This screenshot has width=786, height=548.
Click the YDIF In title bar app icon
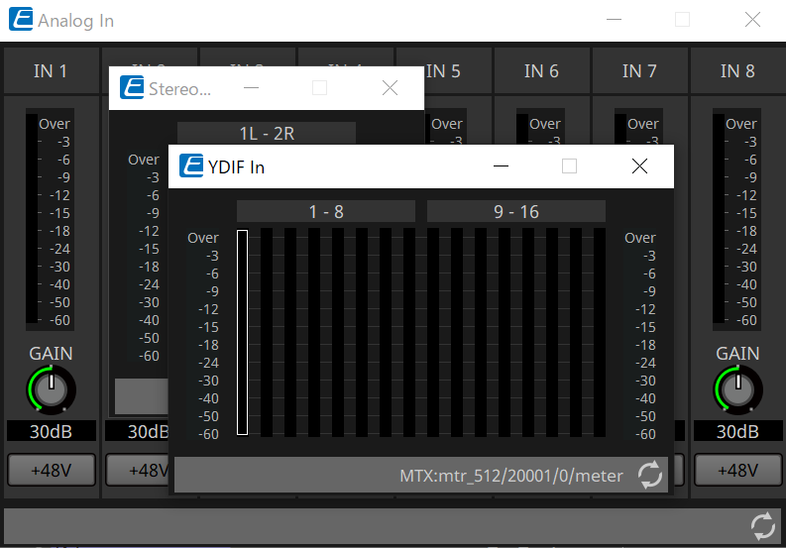(191, 166)
